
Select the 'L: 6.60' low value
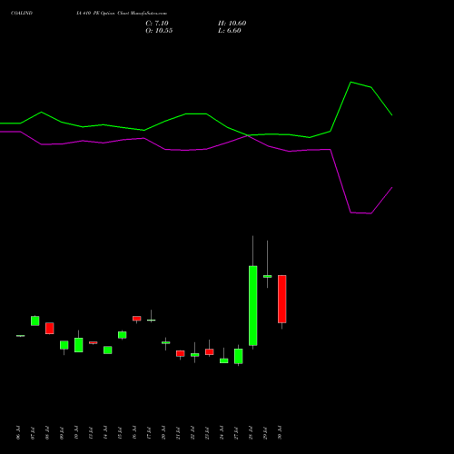point(230,31)
